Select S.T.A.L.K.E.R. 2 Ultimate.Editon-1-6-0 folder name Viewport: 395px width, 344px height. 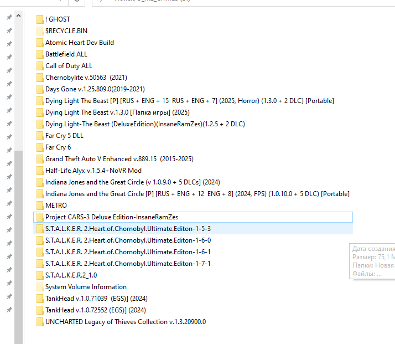[128, 240]
